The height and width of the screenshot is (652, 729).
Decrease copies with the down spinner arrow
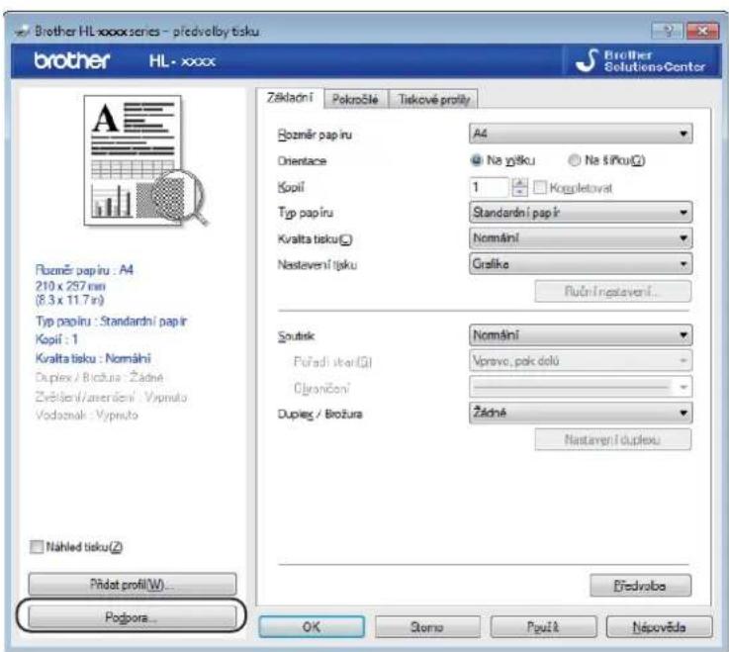tap(519, 192)
